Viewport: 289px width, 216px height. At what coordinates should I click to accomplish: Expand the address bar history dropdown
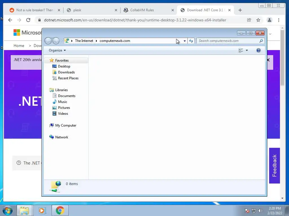(185, 41)
